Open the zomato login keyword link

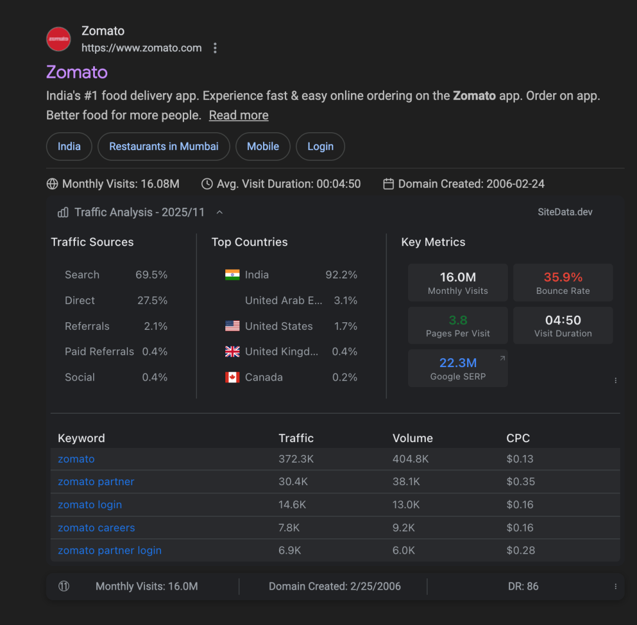pyautogui.click(x=90, y=505)
